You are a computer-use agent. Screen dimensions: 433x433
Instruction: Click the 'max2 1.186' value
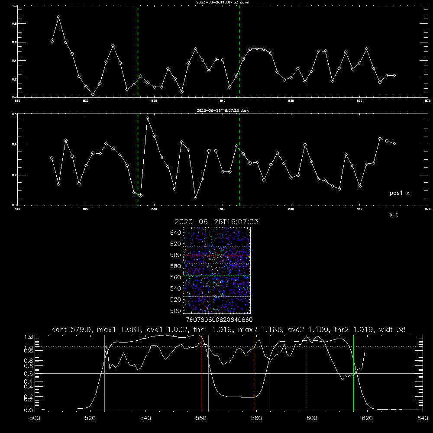click(260, 330)
